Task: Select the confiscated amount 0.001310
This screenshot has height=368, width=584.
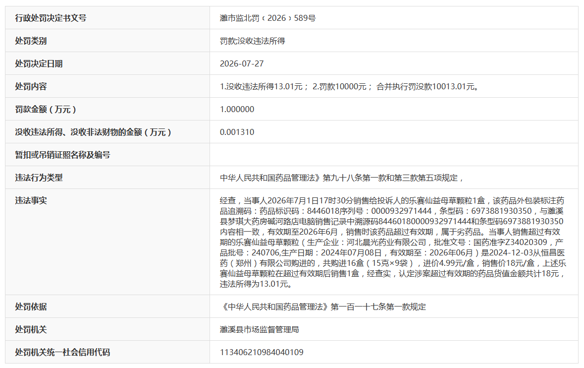Action: [237, 132]
